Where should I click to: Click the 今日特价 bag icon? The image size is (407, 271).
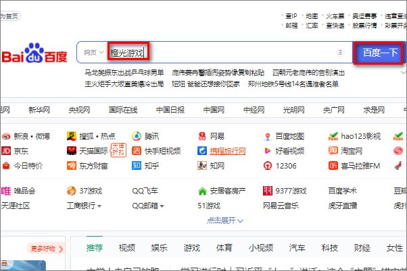(6, 166)
